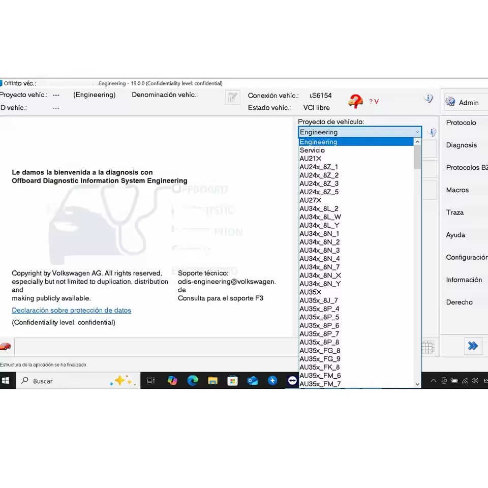Open Microsoft Store from the taskbar
This screenshot has width=488, height=488.
pos(232,381)
